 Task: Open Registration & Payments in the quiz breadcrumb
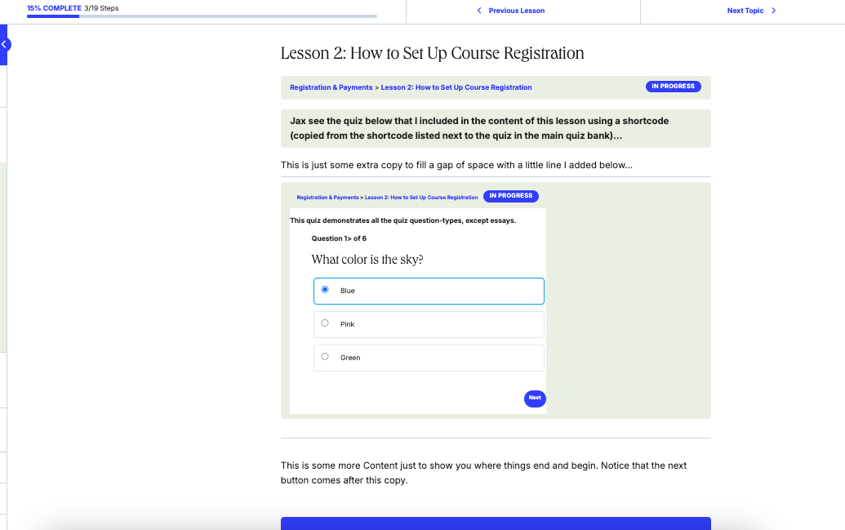(x=327, y=198)
